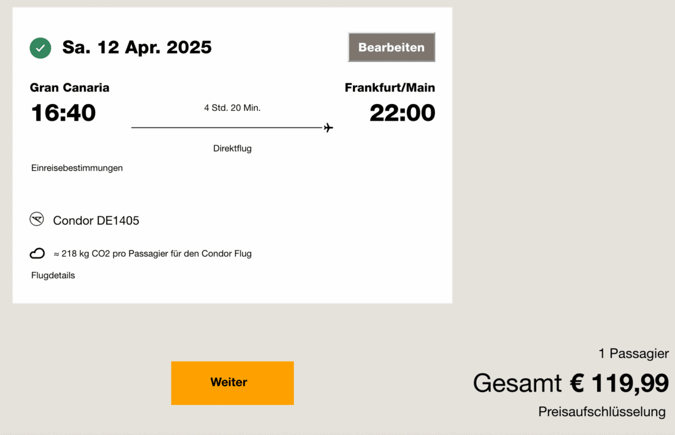Click the green checkmark icon

pyautogui.click(x=40, y=48)
